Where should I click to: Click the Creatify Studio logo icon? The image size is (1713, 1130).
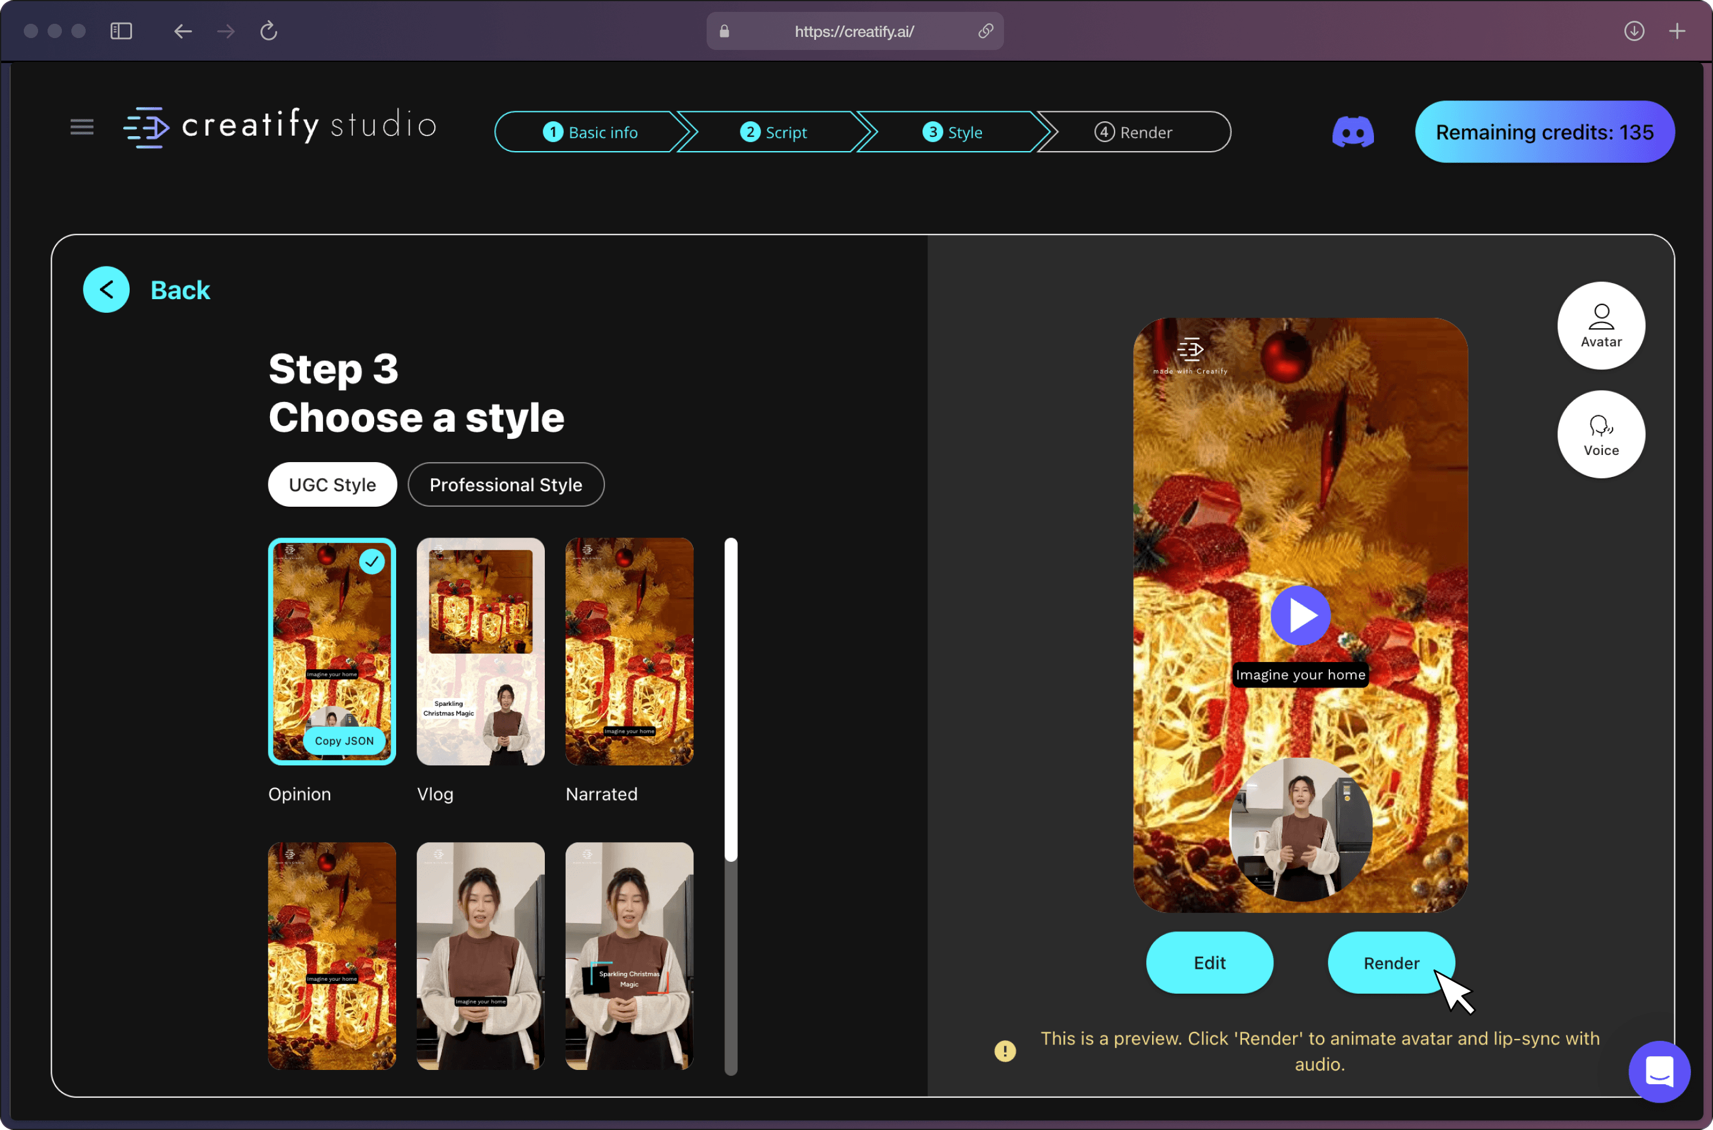[x=143, y=127]
